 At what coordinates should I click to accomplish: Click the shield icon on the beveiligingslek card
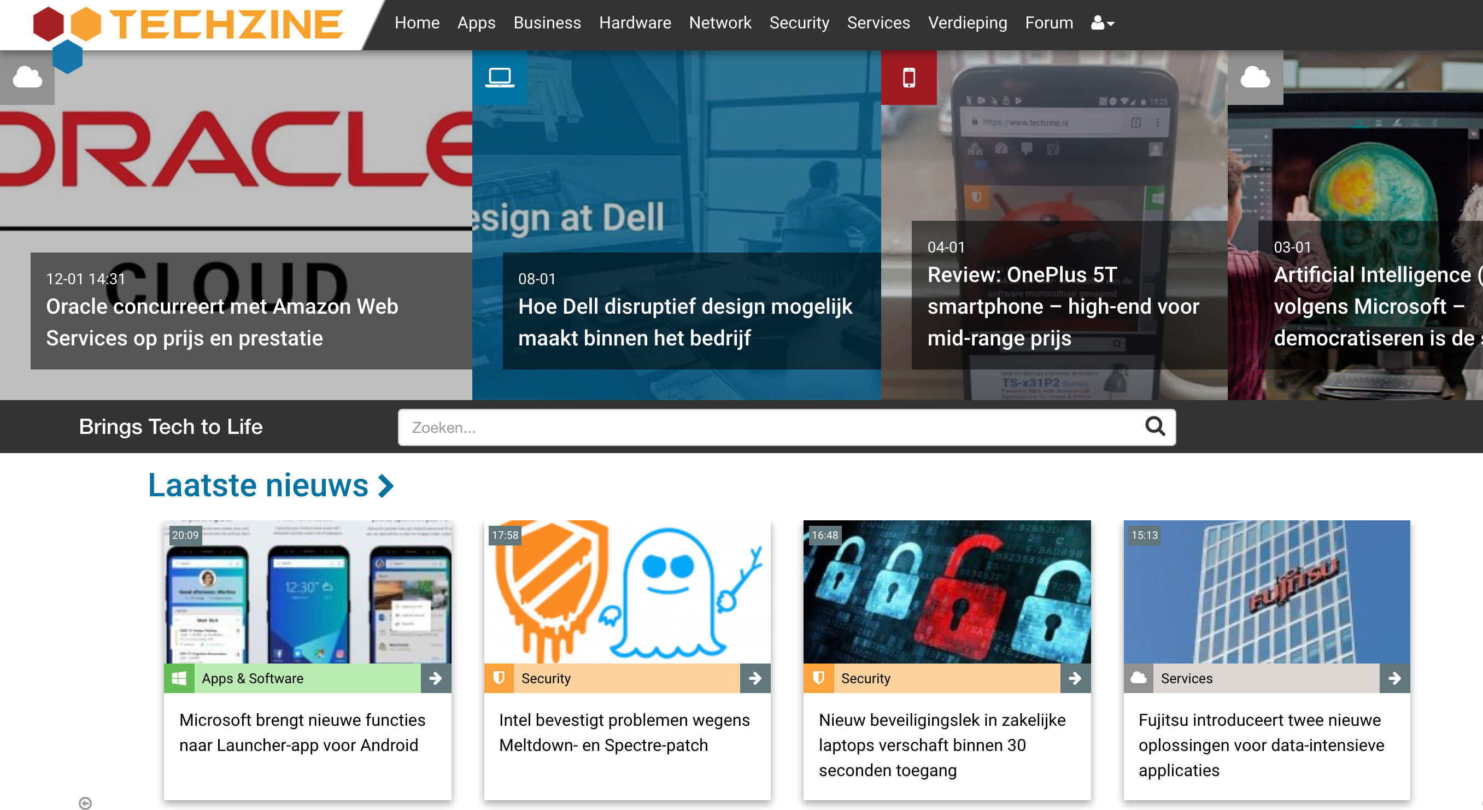(819, 678)
